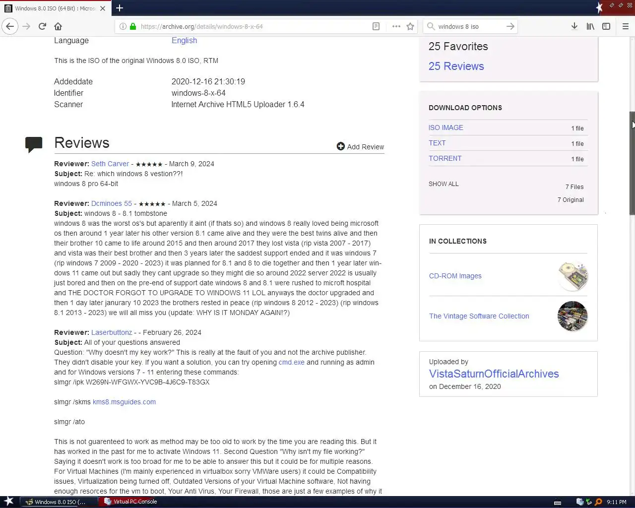The height and width of the screenshot is (508, 635).
Task: Click the 25 Favorites text
Action: 458,46
